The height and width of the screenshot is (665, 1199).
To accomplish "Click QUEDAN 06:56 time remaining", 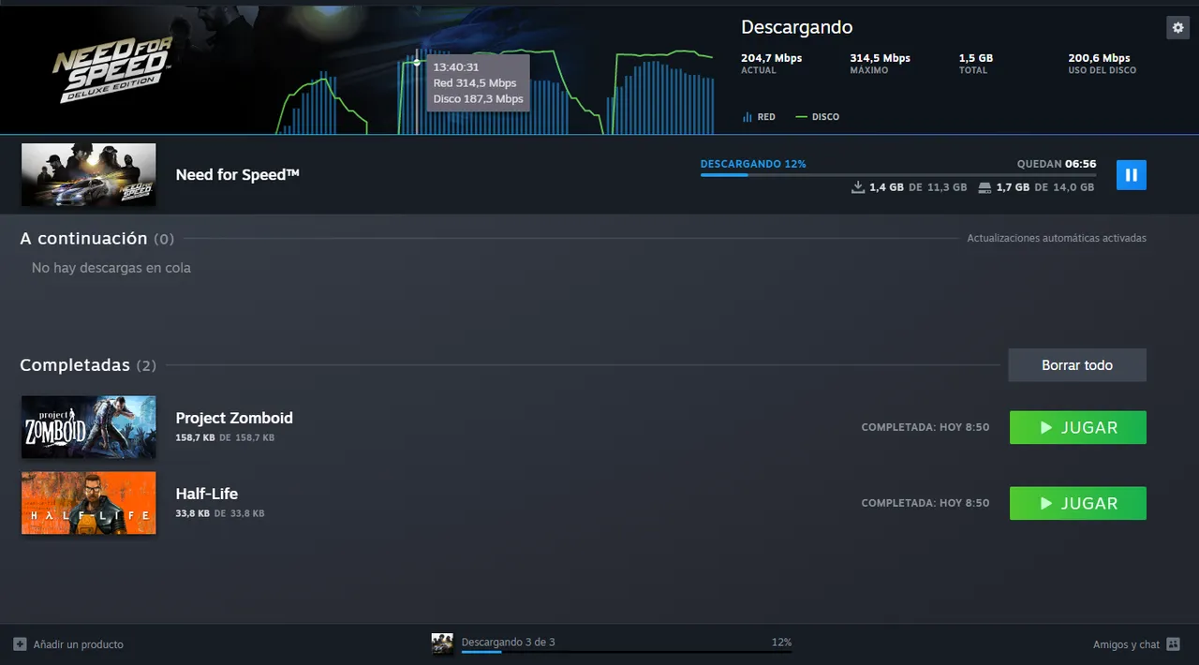I will 1057,164.
